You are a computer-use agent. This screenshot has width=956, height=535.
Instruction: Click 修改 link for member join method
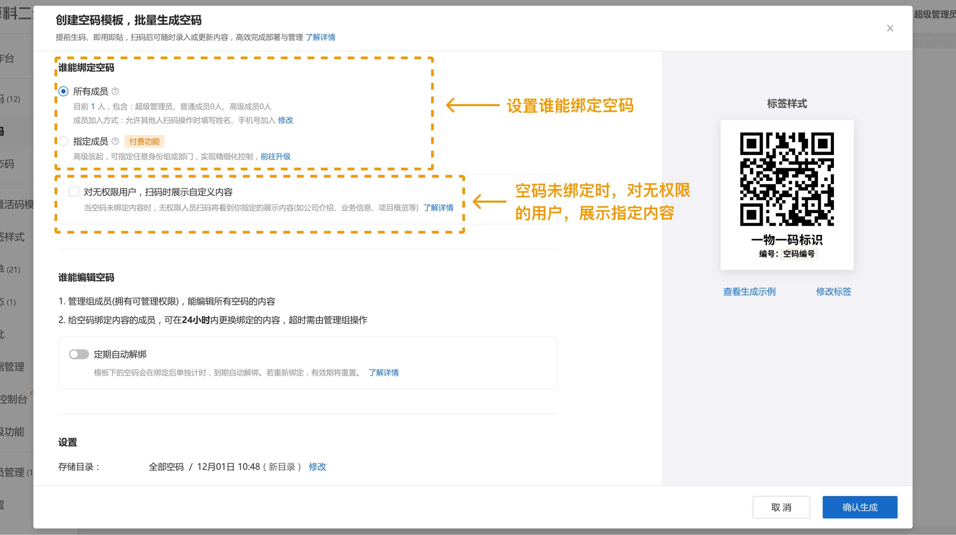[285, 120]
